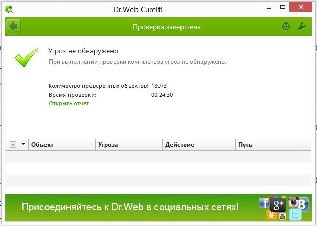The width and height of the screenshot is (317, 226).
Task: Click the 'Время проверки:' label
Action: point(73,95)
